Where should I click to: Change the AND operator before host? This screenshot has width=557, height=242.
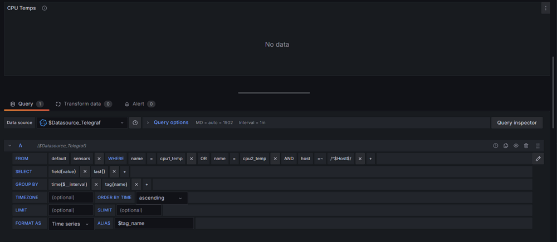coord(289,159)
